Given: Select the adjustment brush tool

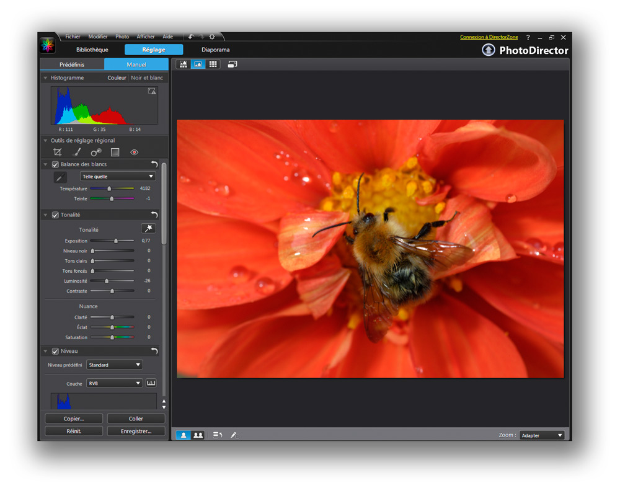Looking at the screenshot, I should 77,153.
